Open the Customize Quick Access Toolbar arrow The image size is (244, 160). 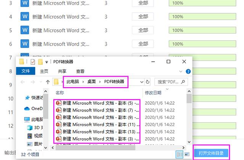point(47,62)
